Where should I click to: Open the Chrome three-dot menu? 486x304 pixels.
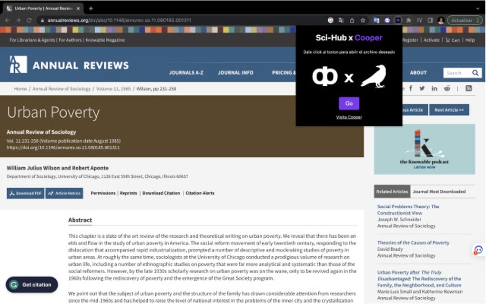point(478,20)
